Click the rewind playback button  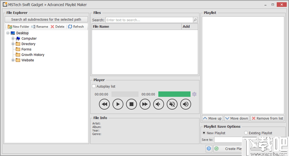pyautogui.click(x=104, y=104)
